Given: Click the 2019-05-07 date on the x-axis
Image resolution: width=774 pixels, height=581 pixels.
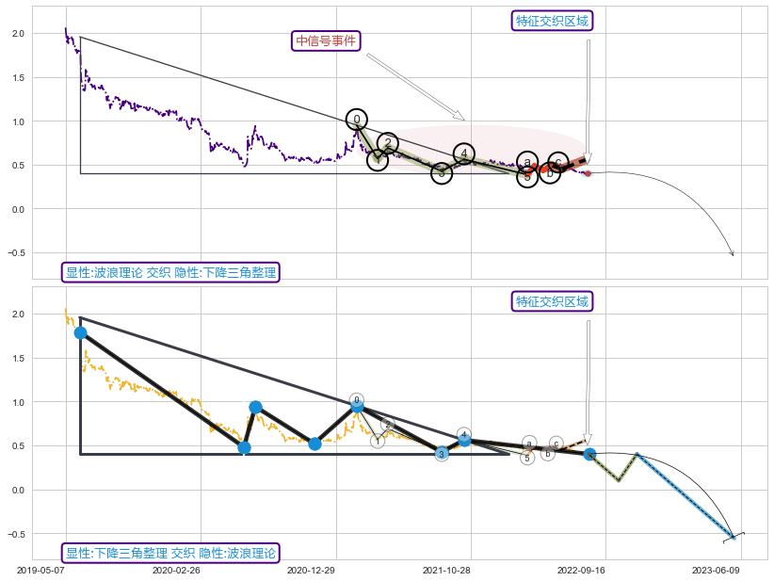Looking at the screenshot, I should click(41, 570).
